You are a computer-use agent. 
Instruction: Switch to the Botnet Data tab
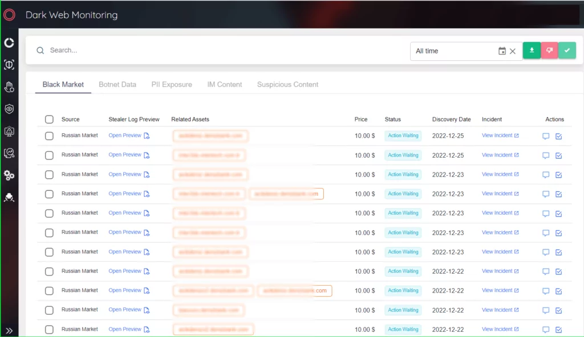[117, 84]
